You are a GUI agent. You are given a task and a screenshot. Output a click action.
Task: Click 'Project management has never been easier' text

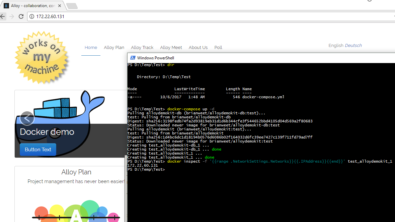coord(76,181)
